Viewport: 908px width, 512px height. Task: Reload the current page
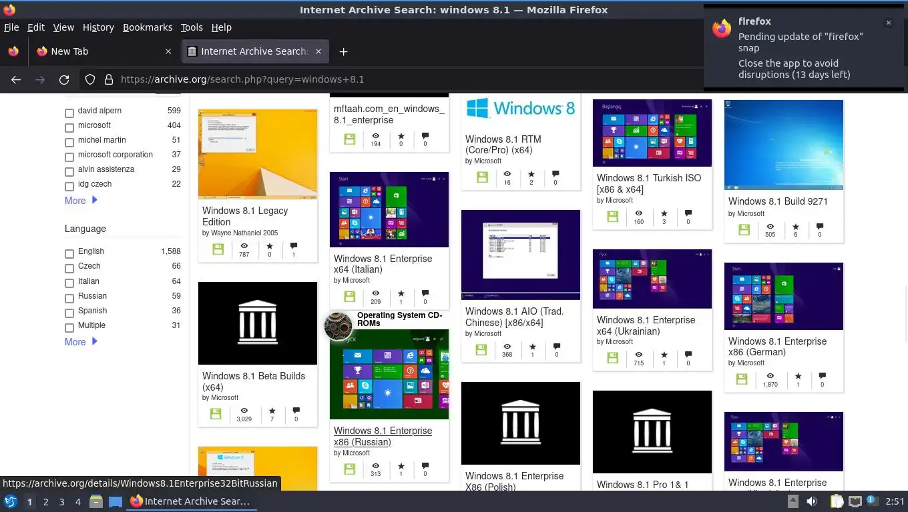(64, 79)
